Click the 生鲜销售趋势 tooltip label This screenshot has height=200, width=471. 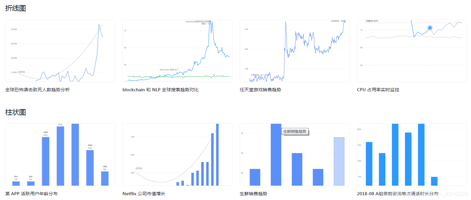click(295, 131)
